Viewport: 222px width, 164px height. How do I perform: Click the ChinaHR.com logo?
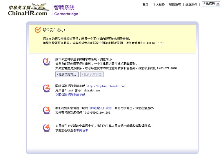click(29, 9)
